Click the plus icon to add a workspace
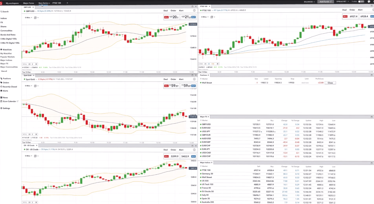 coord(67,3)
